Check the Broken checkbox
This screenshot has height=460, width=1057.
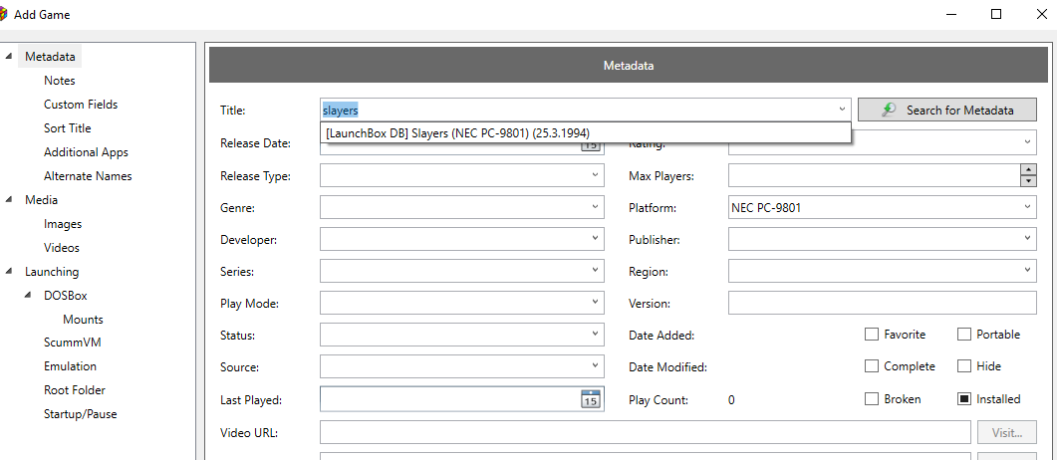872,398
